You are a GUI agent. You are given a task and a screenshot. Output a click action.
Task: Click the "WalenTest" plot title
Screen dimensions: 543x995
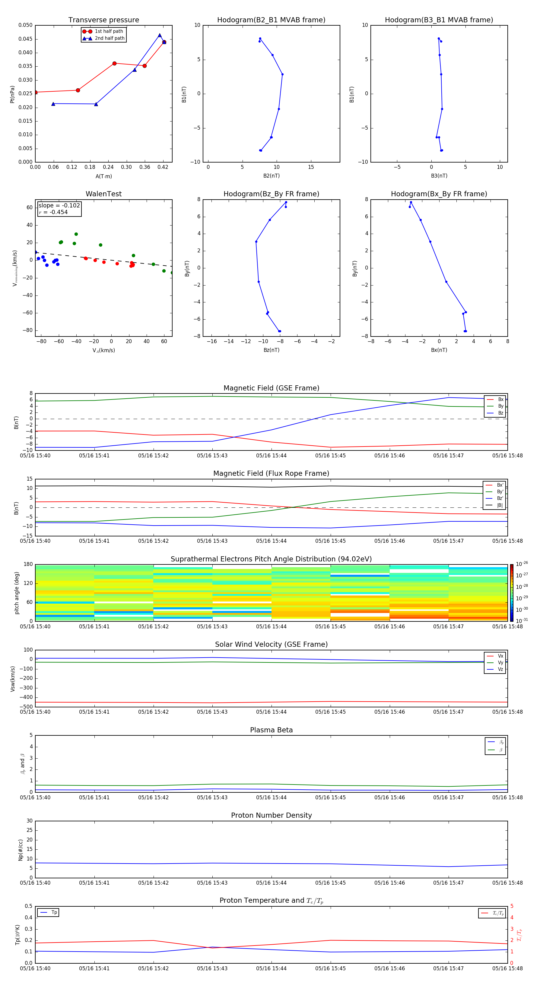tap(103, 194)
